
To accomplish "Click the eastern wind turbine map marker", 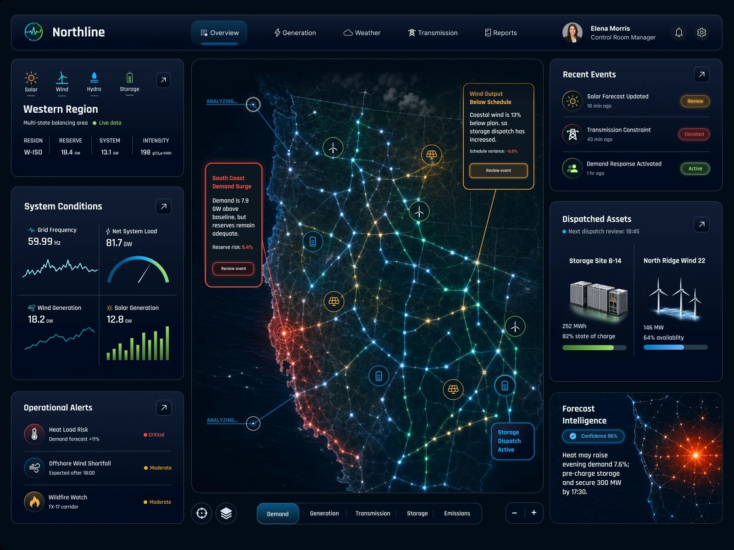I will (515, 326).
